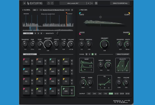Click the INSTAB. knob

pyautogui.click(x=108, y=65)
